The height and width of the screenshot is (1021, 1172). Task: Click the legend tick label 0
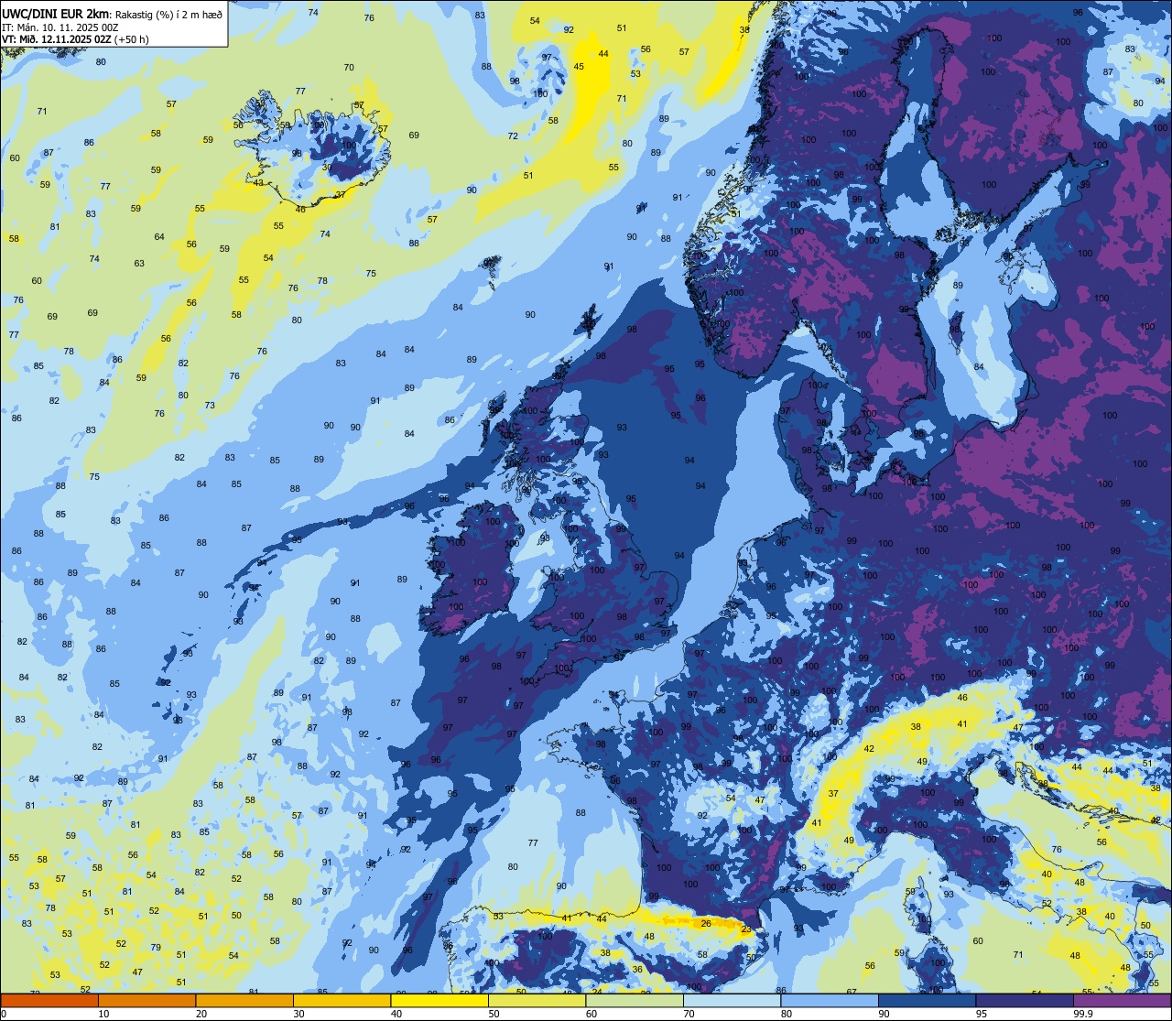5,1014
